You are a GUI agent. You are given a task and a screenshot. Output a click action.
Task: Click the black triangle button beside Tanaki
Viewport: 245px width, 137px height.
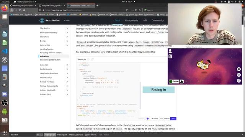pos(182,81)
